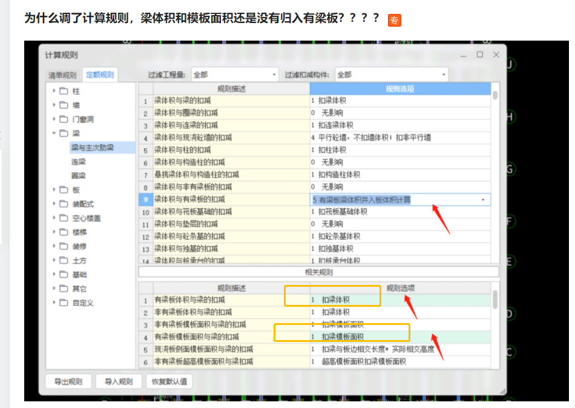Expand the 装配式 tree node
This screenshot has width=575, height=408.
(x=54, y=203)
